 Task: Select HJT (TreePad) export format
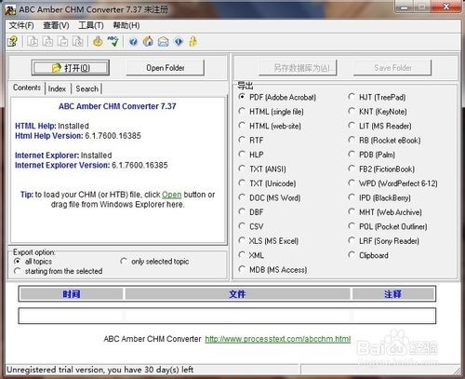[377, 97]
